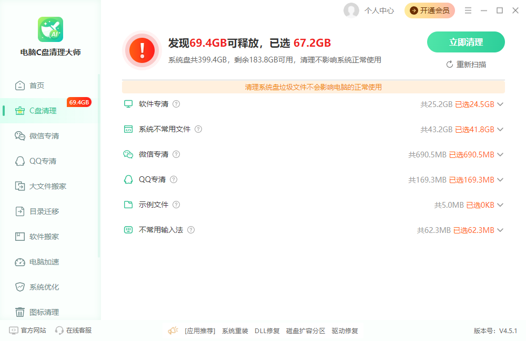Viewport: 526px width, 341px height.
Task: Click 已选41.8GB selected size text
Action: click(x=474, y=130)
